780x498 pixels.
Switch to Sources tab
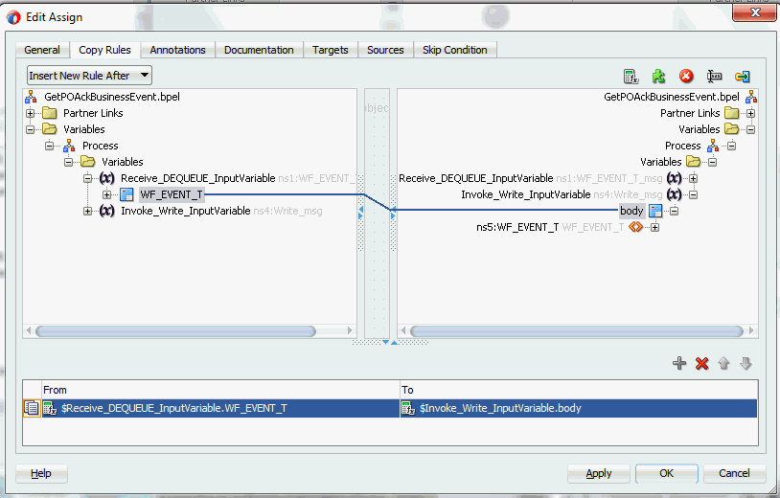(385, 50)
